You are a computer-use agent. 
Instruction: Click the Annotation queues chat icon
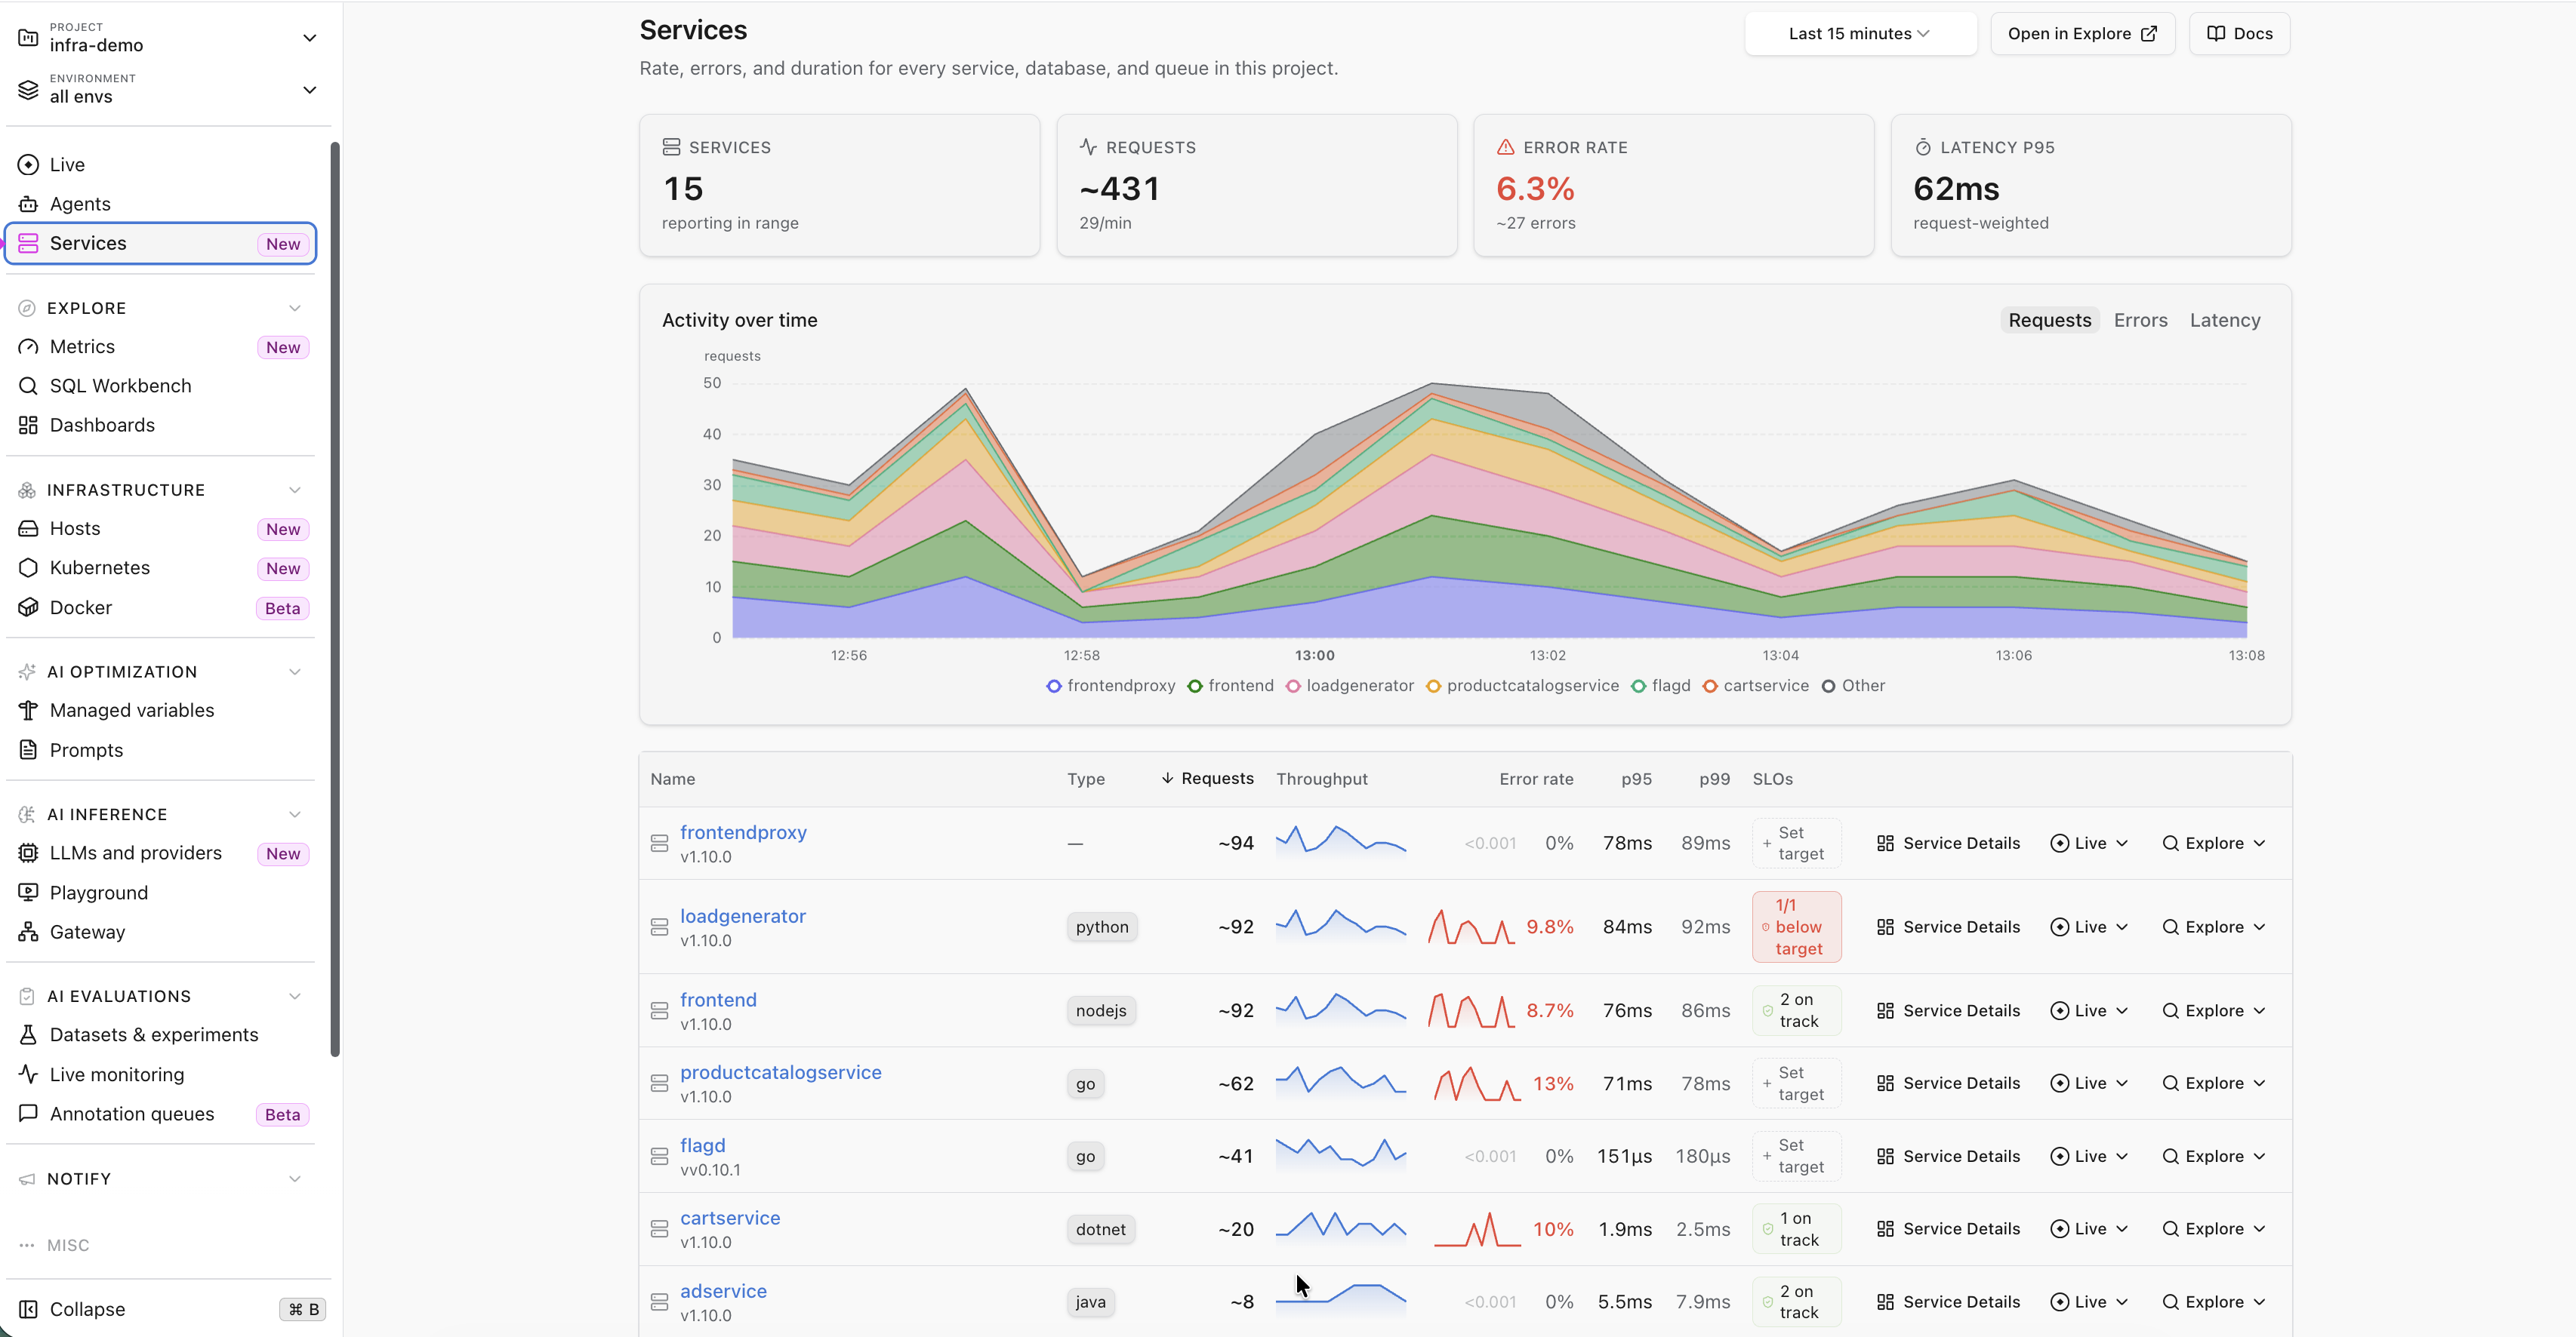[28, 1113]
